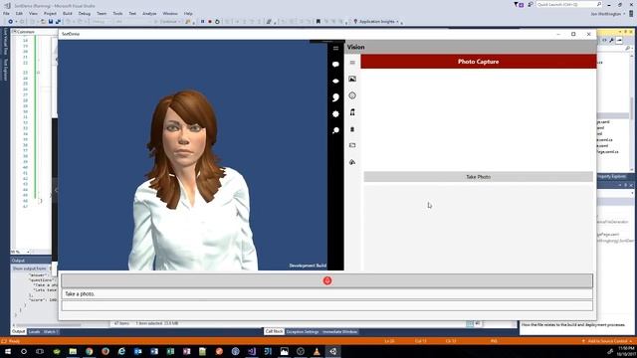This screenshot has height=358, width=637.
Task: Open the Help menu in Visual Studio
Action: coord(188,13)
